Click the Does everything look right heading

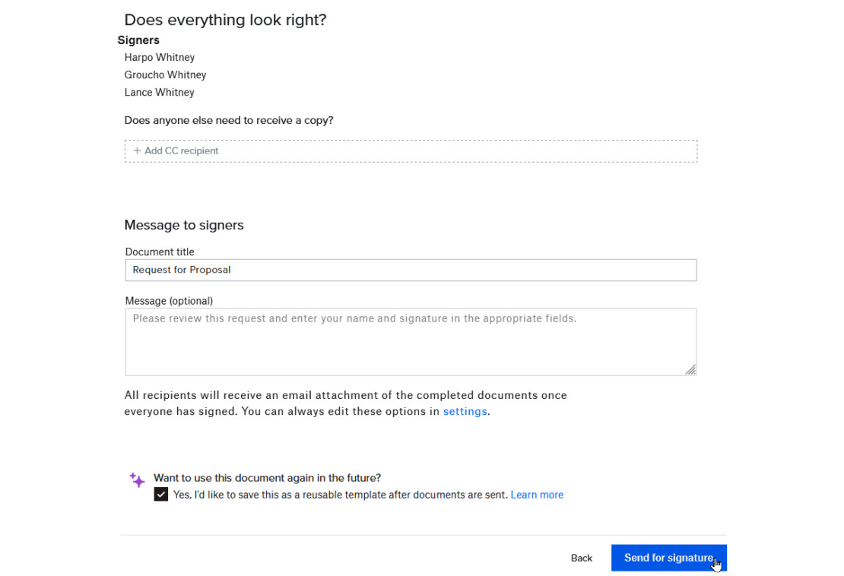point(225,20)
